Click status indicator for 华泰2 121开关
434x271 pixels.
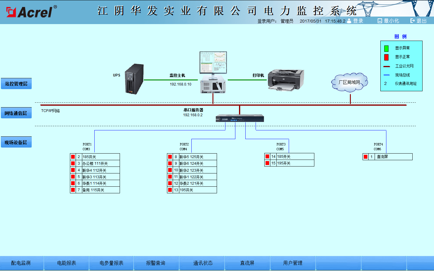point(170,183)
